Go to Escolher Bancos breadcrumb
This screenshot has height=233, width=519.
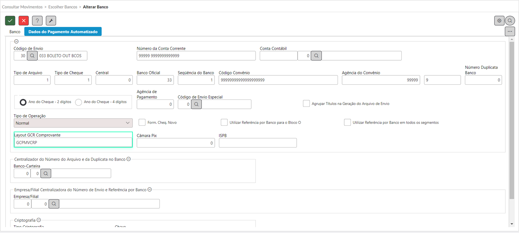click(x=62, y=7)
